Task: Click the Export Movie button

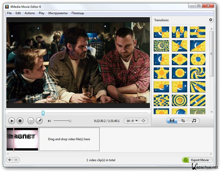Action: pyautogui.click(x=198, y=160)
